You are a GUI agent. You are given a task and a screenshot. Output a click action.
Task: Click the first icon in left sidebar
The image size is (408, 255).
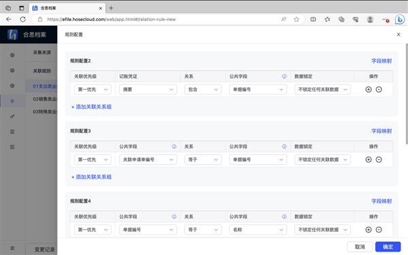(12, 55)
